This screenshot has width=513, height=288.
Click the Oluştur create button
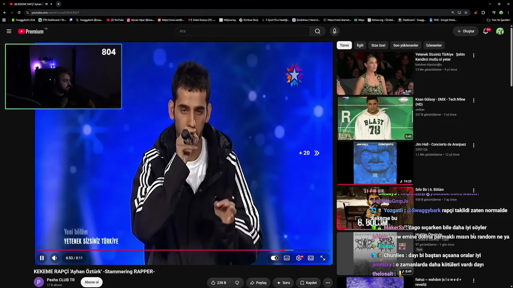(x=466, y=31)
